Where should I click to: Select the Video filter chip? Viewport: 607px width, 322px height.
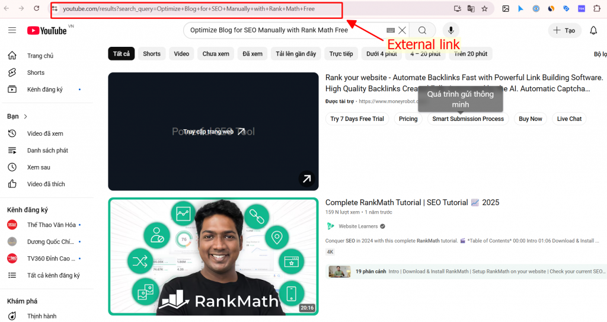click(181, 54)
